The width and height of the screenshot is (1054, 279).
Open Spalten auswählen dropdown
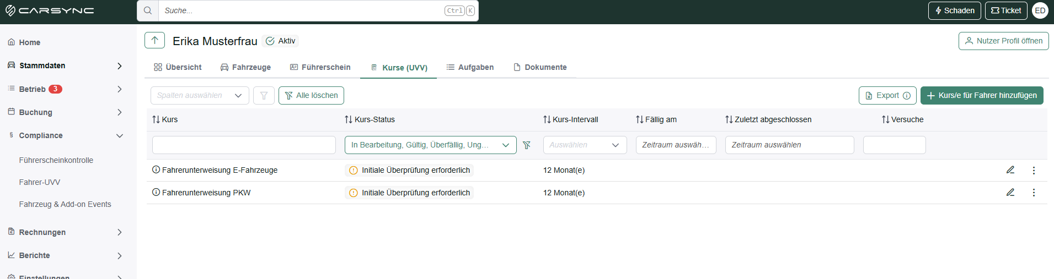click(200, 95)
